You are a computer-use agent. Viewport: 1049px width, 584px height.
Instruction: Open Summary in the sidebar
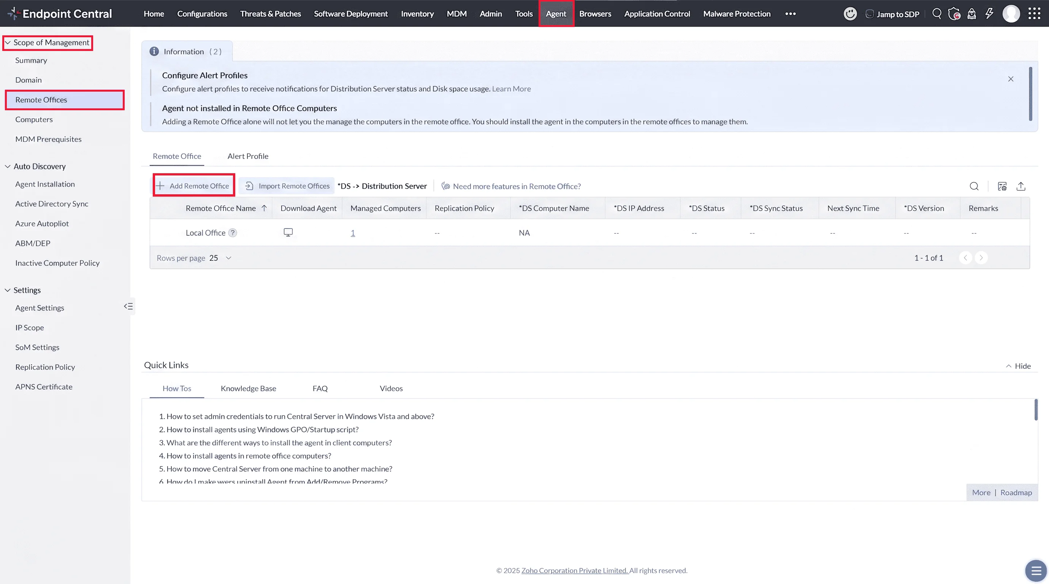31,60
